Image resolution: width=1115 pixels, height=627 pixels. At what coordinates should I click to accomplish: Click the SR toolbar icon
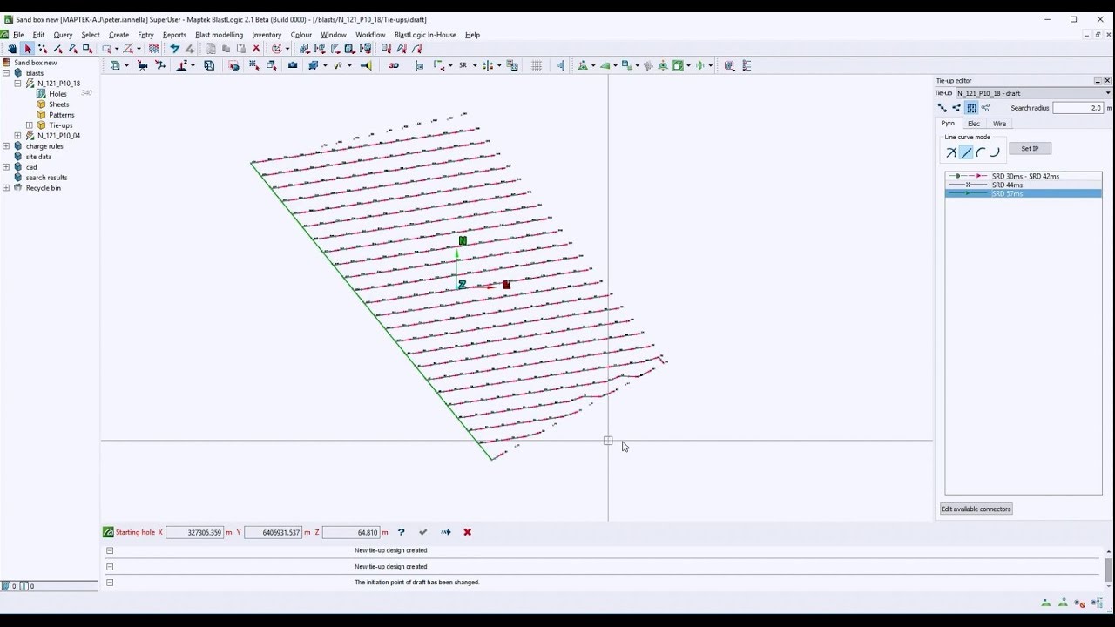(x=463, y=65)
